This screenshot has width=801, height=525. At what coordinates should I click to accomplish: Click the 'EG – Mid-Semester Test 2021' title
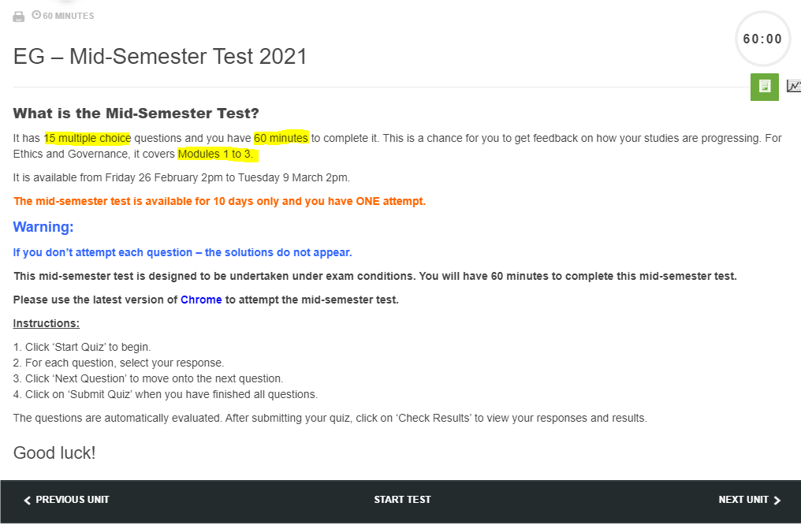[x=160, y=57]
